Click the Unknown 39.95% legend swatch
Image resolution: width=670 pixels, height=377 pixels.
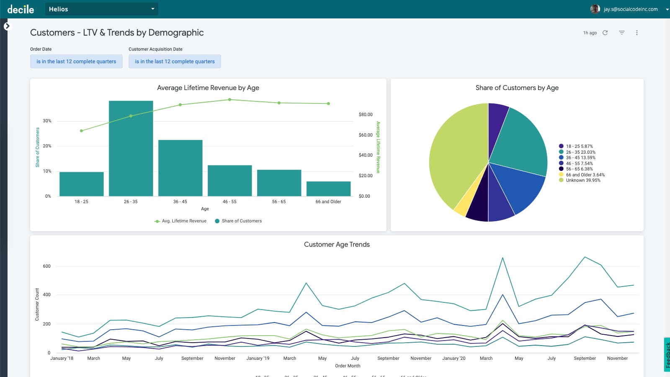point(561,180)
